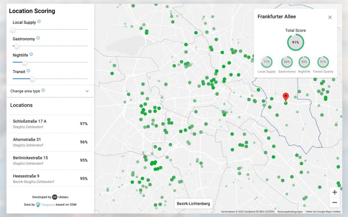This screenshot has height=217, width=348.
Task: Close the Frankfurter Allee score panel
Action: (x=330, y=17)
